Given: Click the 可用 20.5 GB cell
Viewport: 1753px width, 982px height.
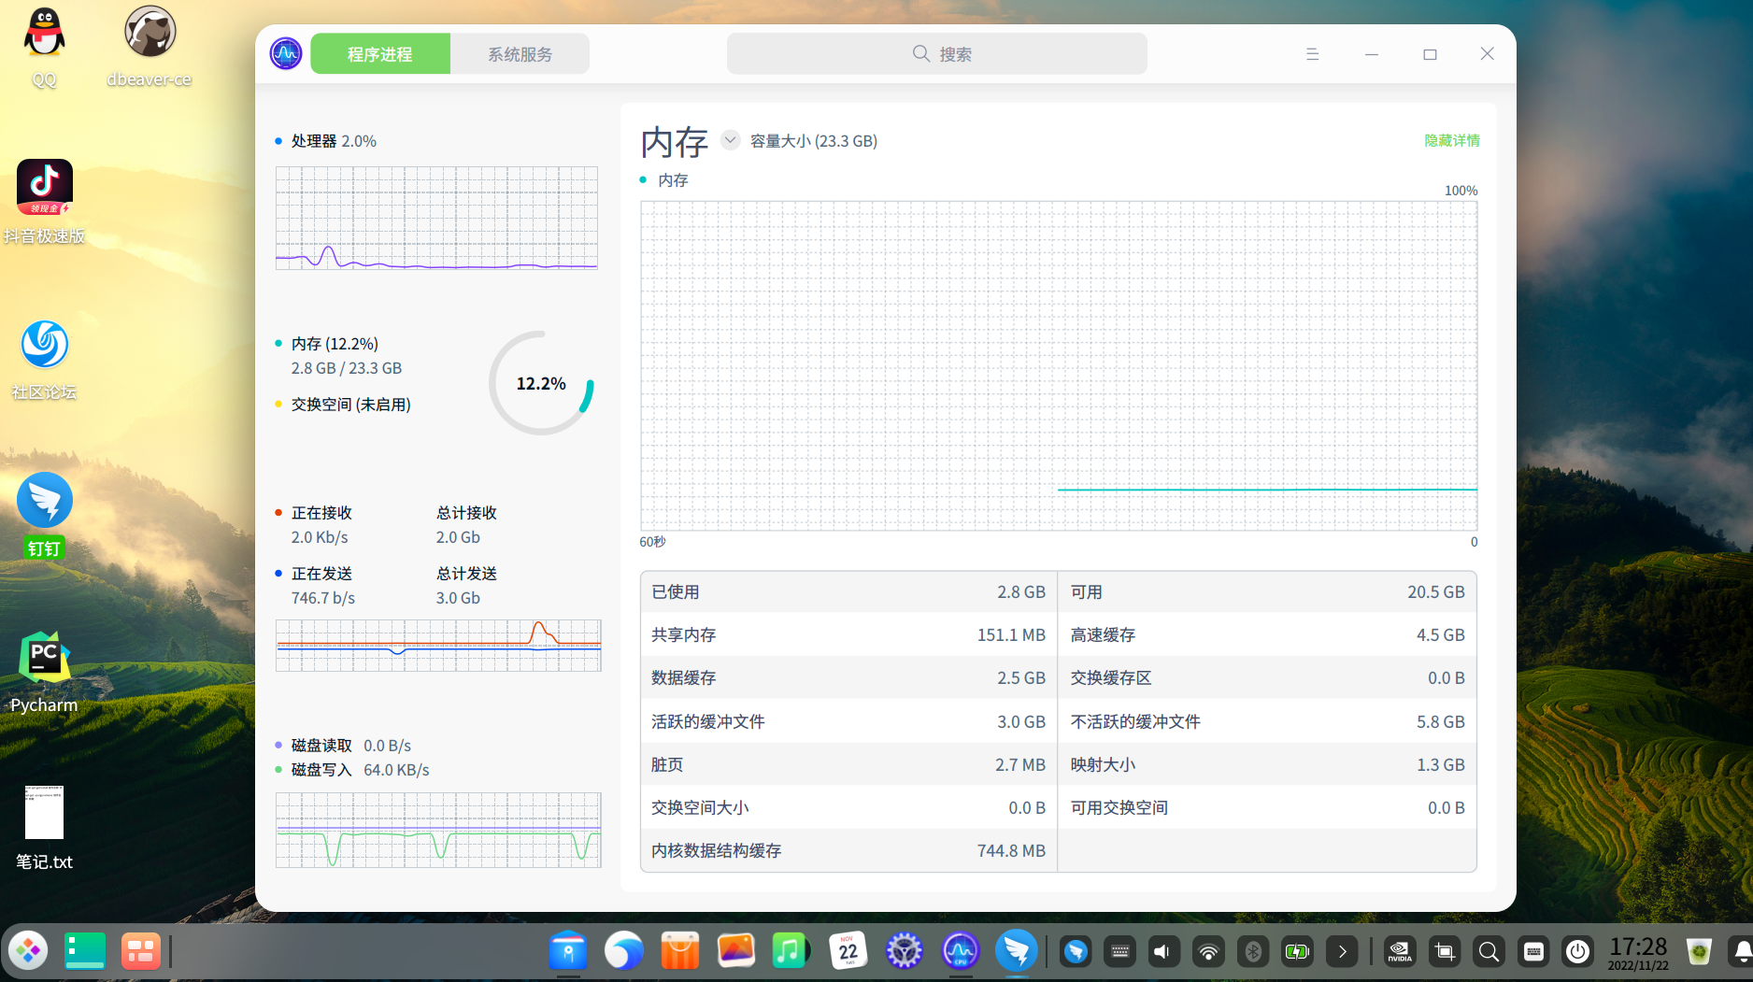Looking at the screenshot, I should [1267, 592].
